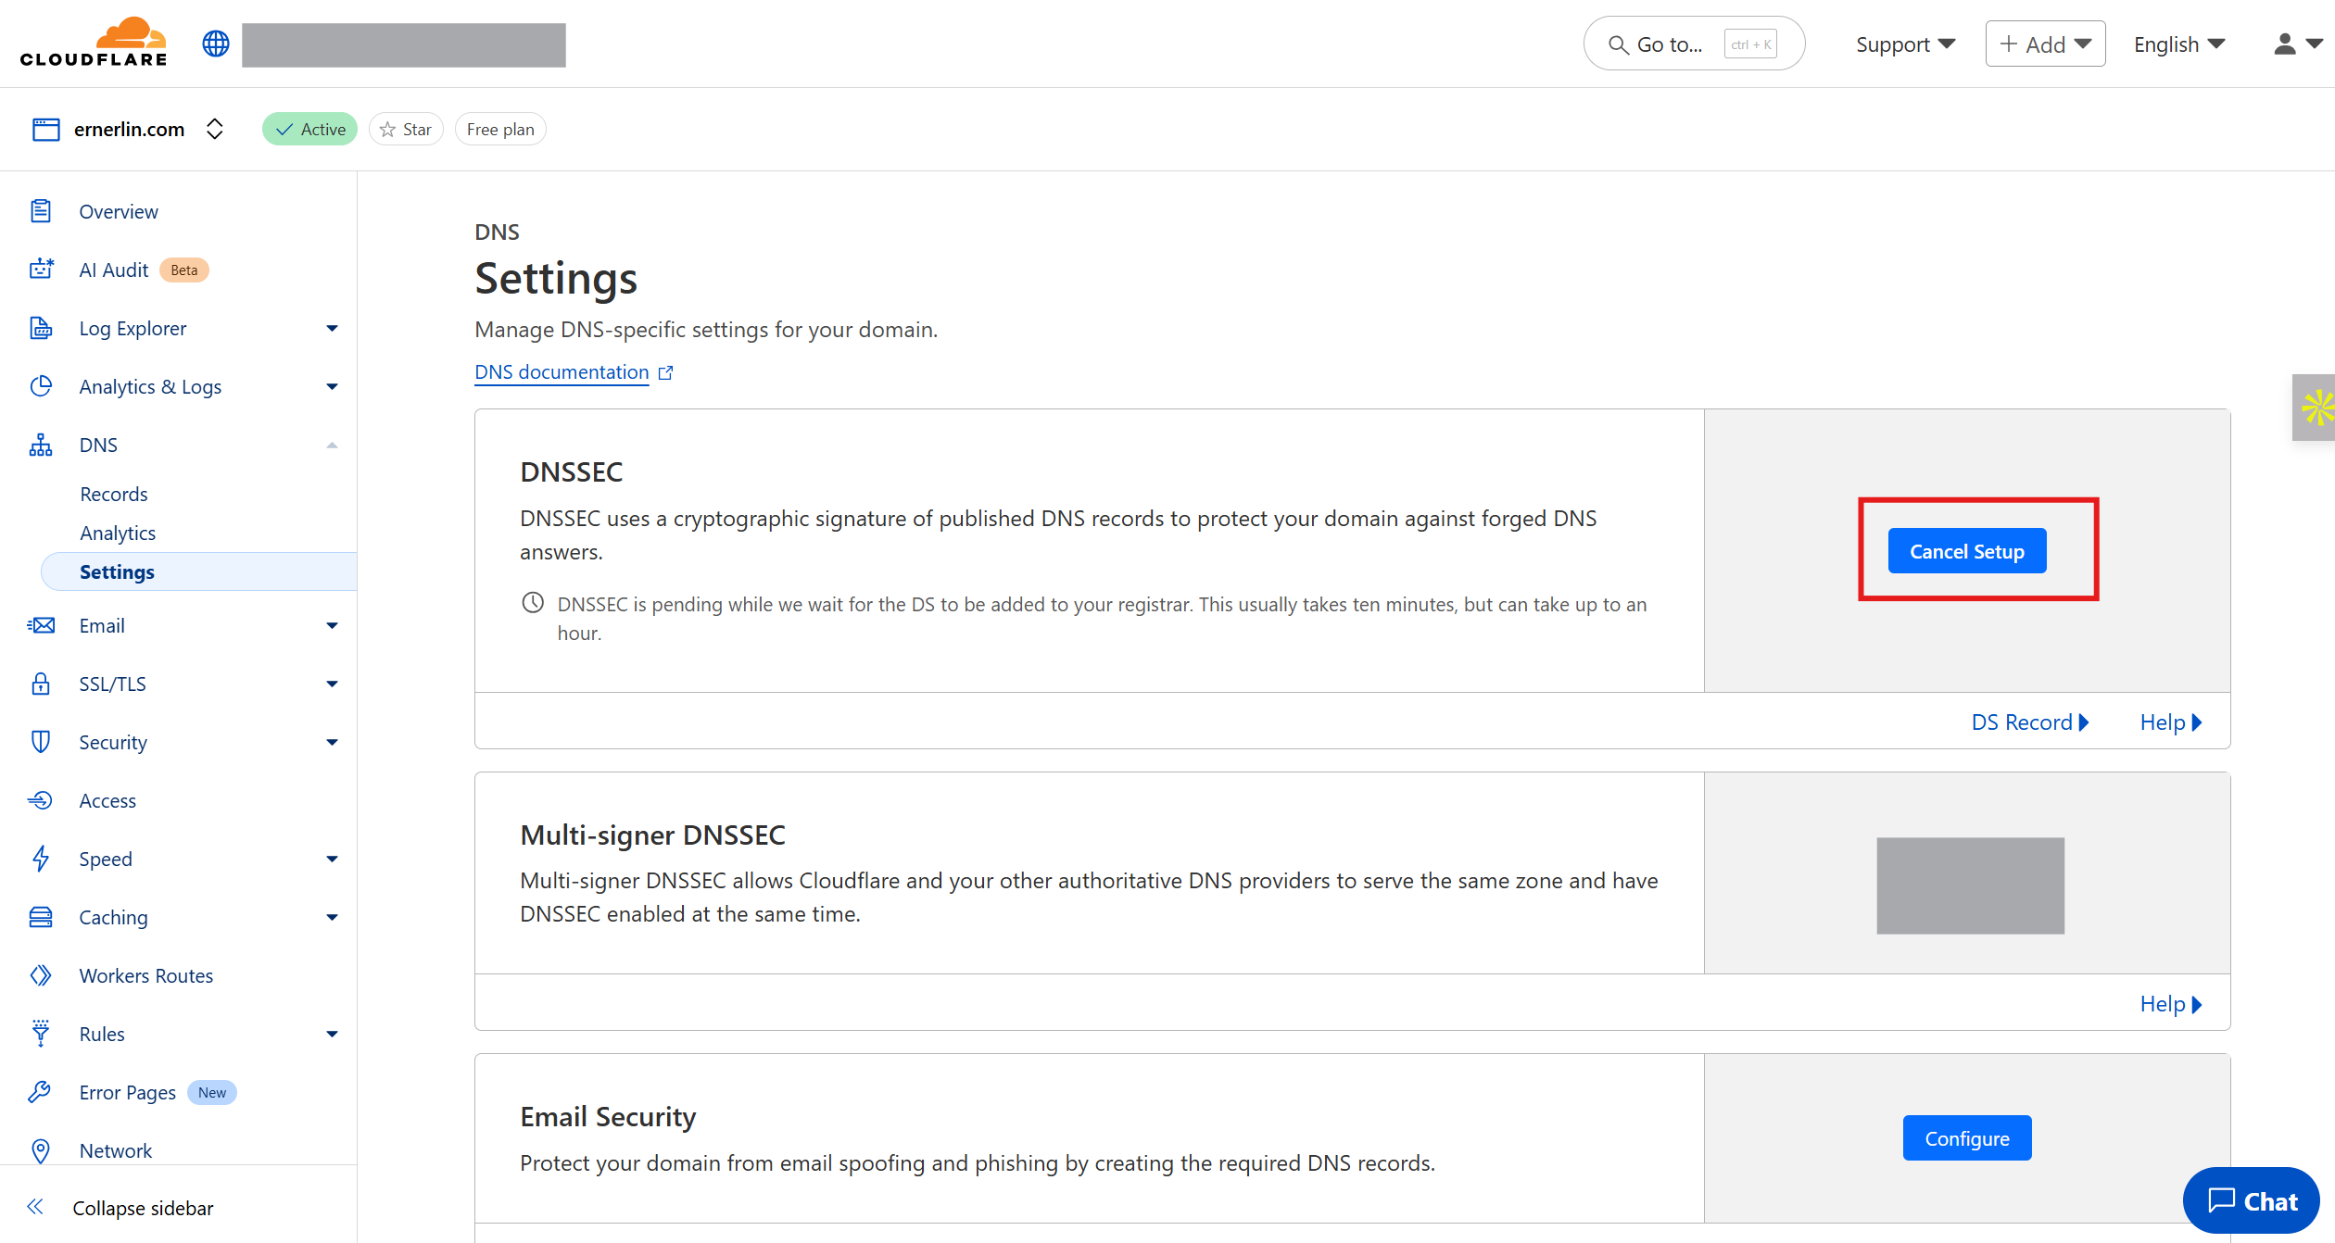The width and height of the screenshot is (2335, 1243).
Task: Click the Cloudflare logo
Action: (x=93, y=41)
